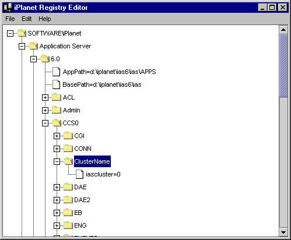Collapse the ClusterName node
This screenshot has width=291, height=240.
coord(57,161)
